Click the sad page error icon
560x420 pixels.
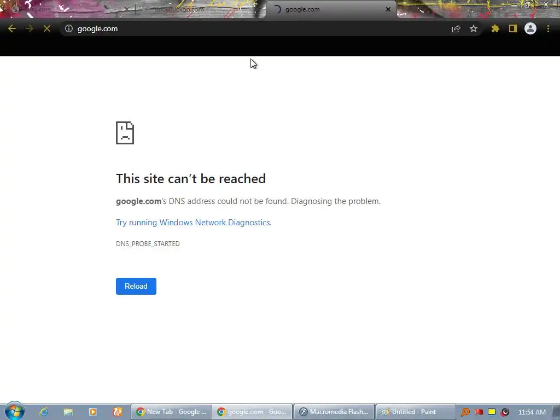(125, 133)
